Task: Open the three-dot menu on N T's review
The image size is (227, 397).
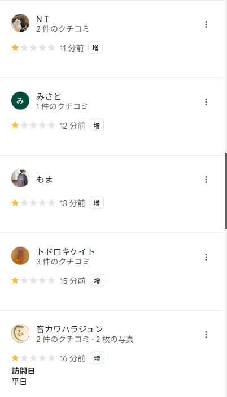Action: pyautogui.click(x=206, y=24)
